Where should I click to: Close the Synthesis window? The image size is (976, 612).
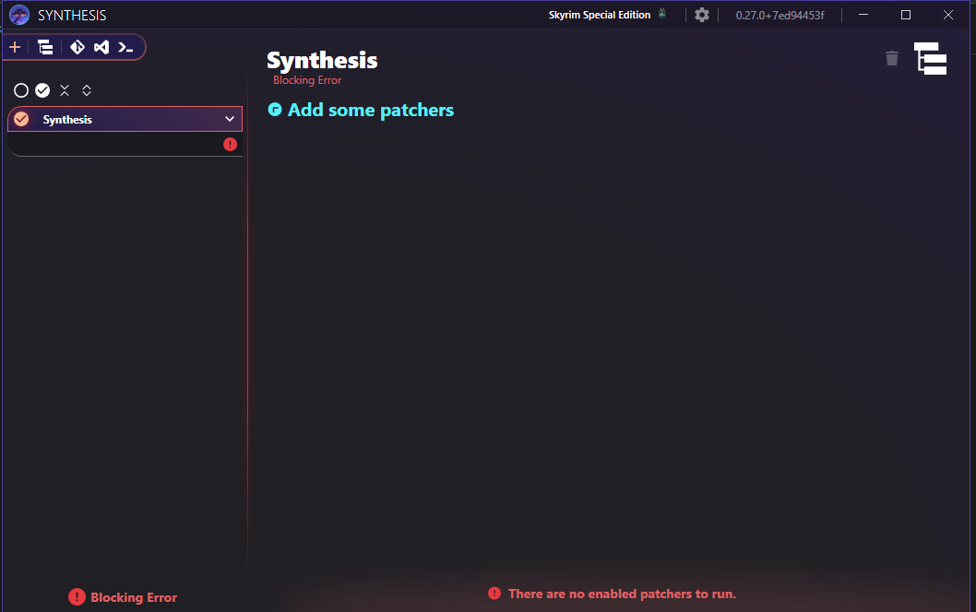(948, 15)
